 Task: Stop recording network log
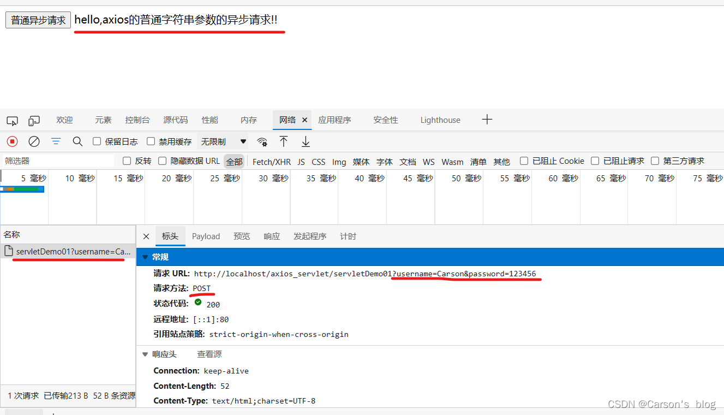point(13,141)
